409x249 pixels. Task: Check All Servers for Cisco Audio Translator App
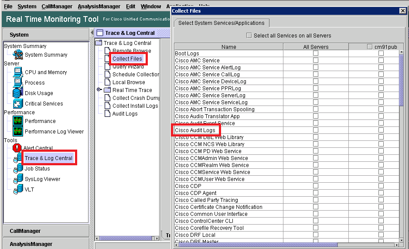coord(316,116)
